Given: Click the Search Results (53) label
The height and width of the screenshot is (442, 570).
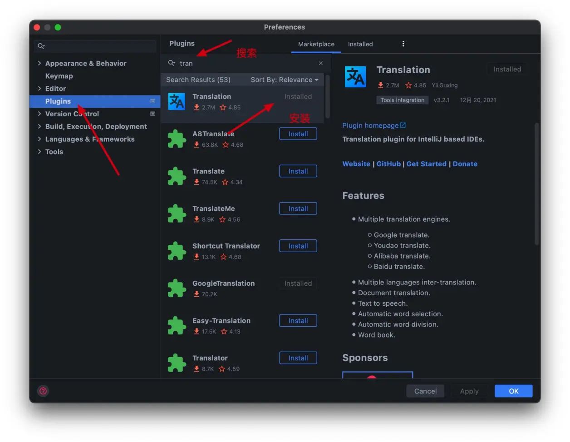Looking at the screenshot, I should 198,79.
